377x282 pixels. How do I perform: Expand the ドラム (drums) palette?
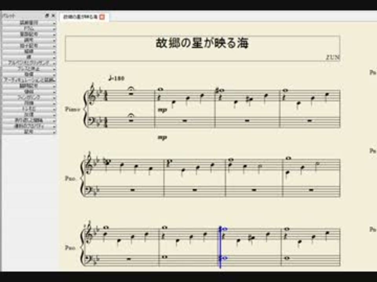29,29
